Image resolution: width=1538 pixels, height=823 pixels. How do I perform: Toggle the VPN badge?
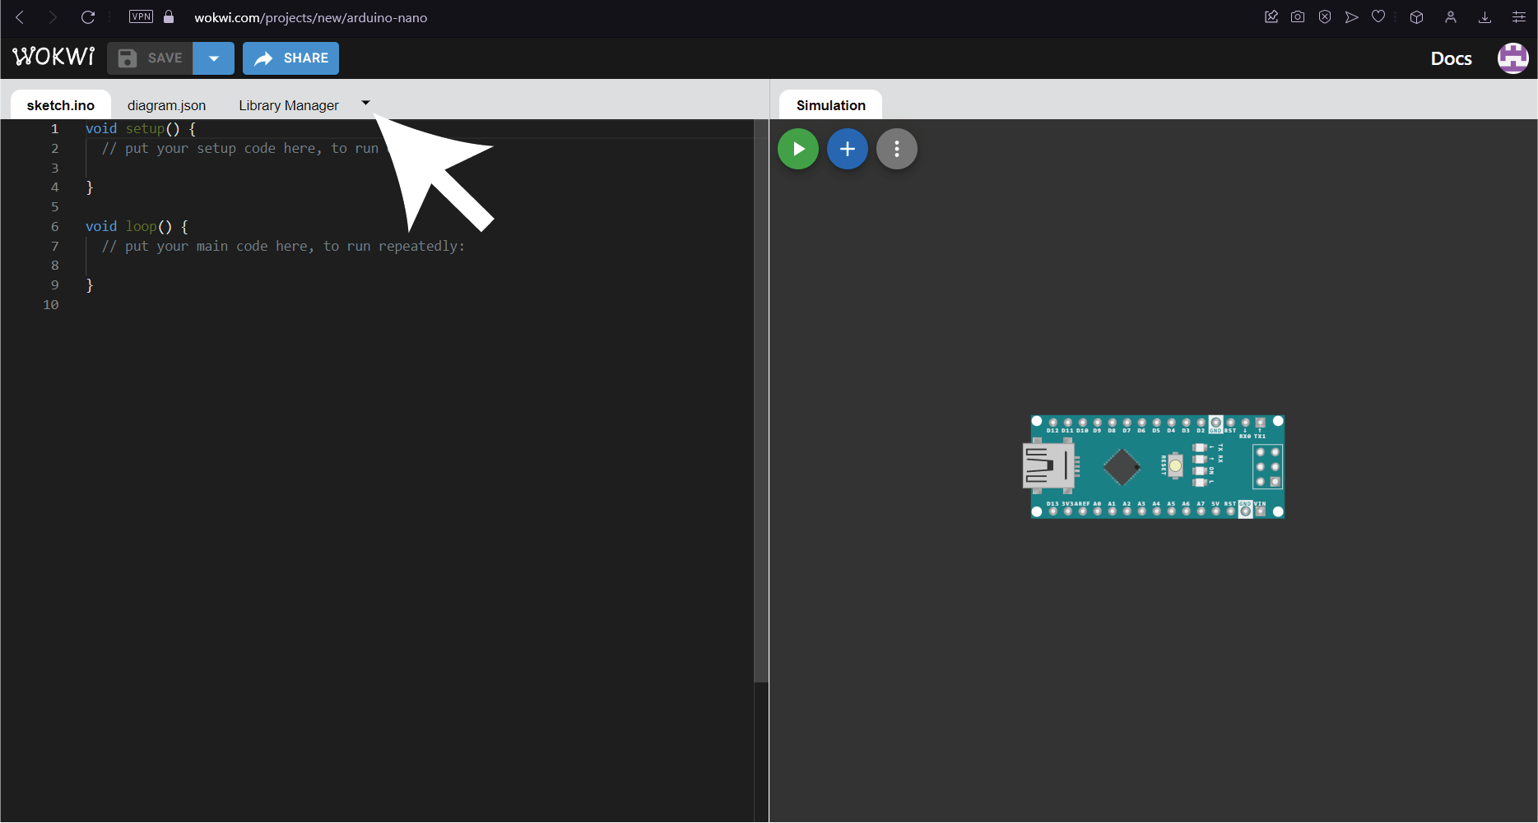click(x=141, y=16)
